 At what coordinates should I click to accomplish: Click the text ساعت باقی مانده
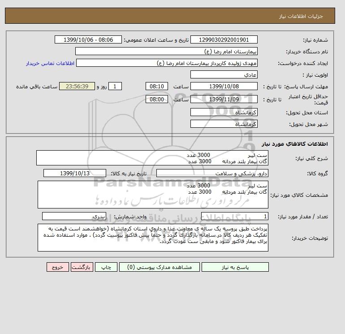[37, 87]
